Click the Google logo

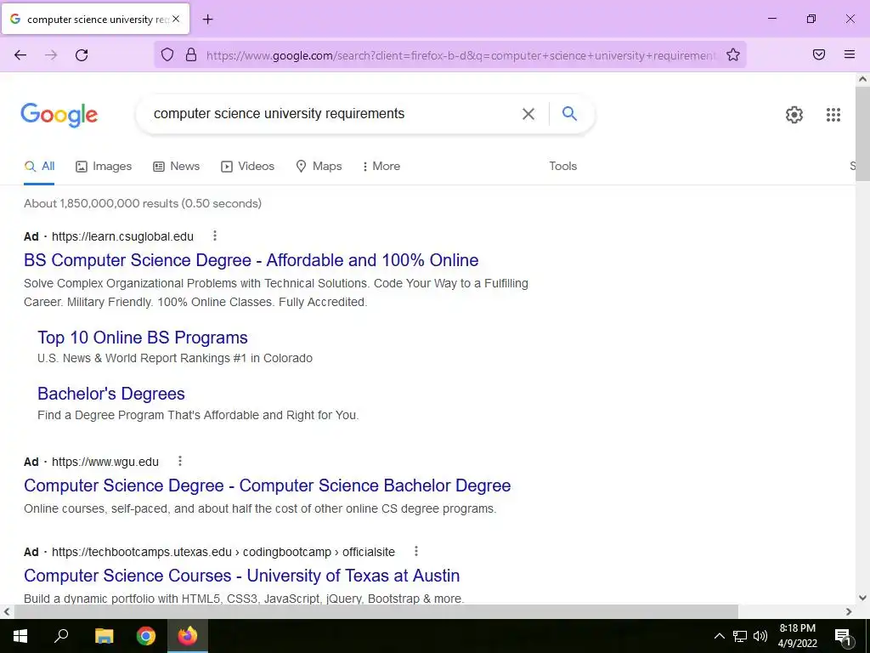coord(59,115)
